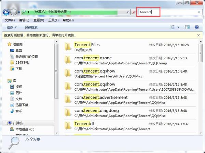Click 35 个对象 in the details pane

(32, 139)
